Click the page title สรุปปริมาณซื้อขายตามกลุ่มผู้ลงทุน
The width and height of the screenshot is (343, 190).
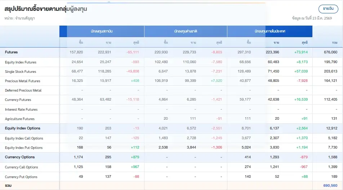[46, 9]
